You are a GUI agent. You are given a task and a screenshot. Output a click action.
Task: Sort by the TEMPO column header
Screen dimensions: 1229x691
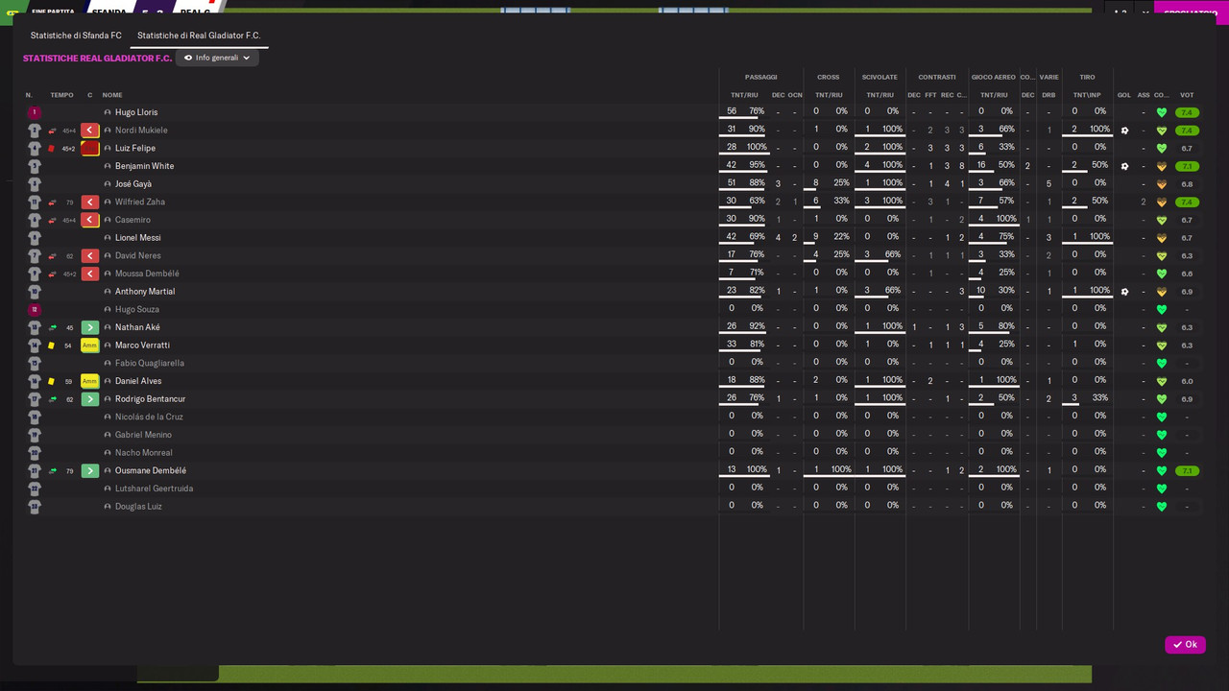point(61,95)
